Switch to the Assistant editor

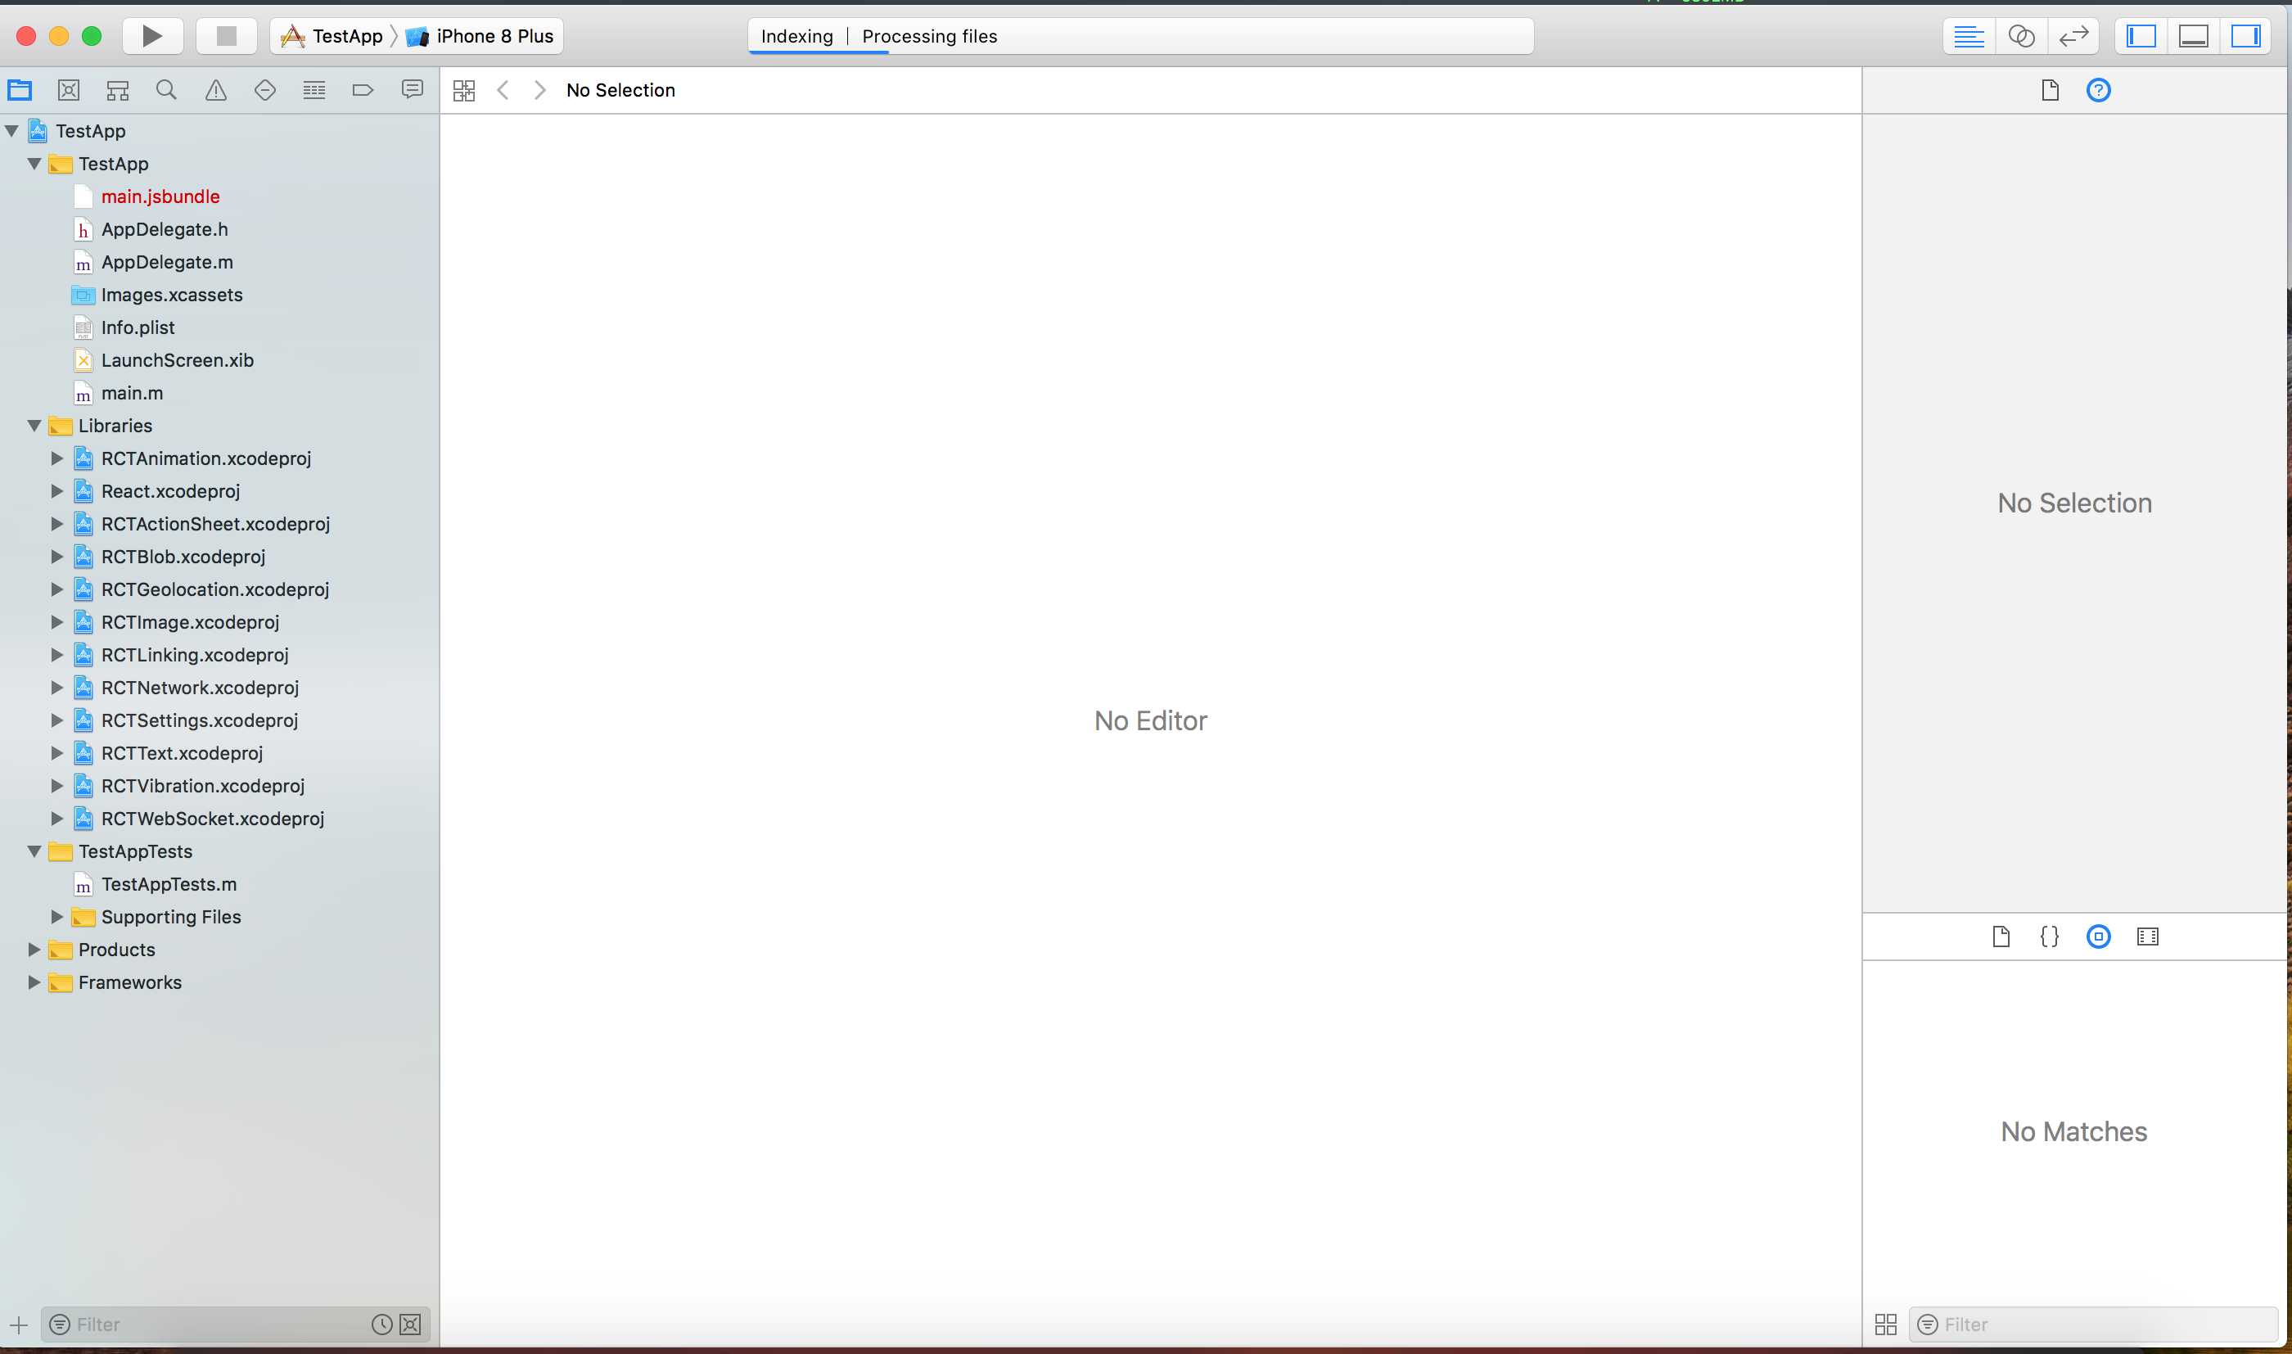2021,35
